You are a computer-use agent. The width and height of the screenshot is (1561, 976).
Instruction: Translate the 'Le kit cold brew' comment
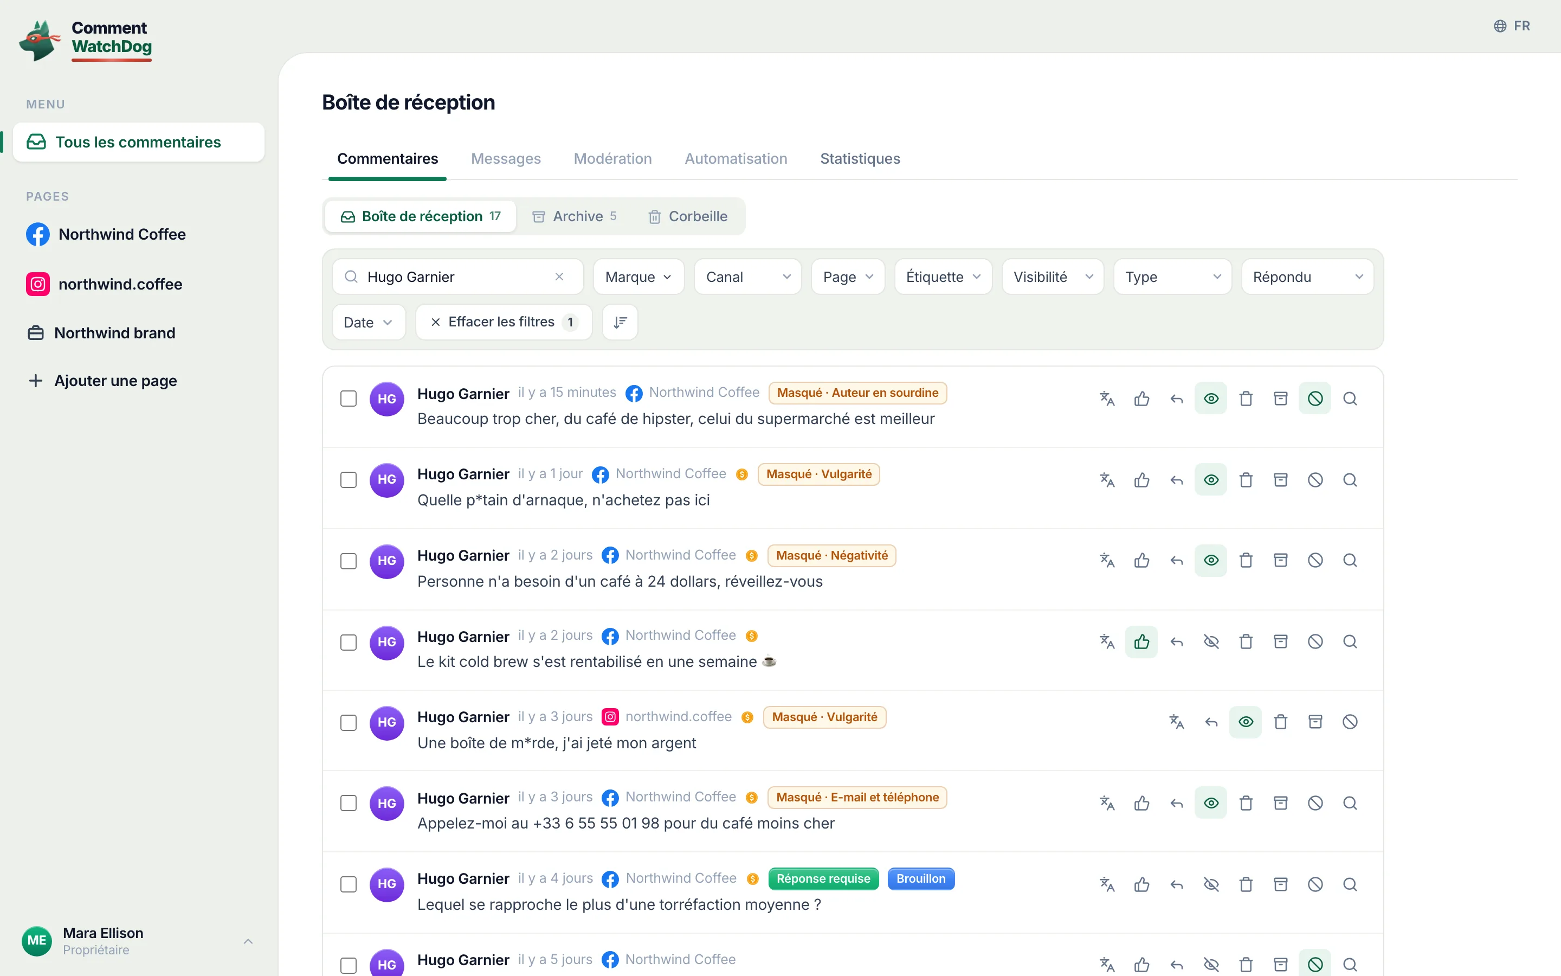[1107, 641]
